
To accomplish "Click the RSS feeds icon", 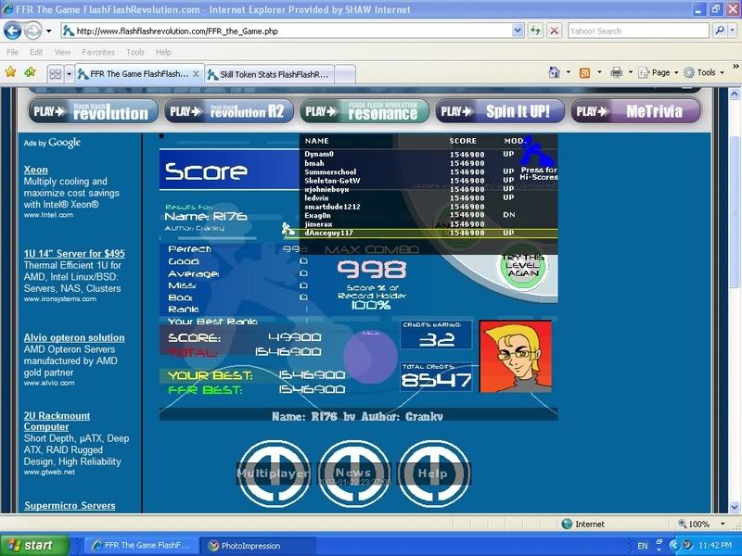I will pyautogui.click(x=584, y=72).
